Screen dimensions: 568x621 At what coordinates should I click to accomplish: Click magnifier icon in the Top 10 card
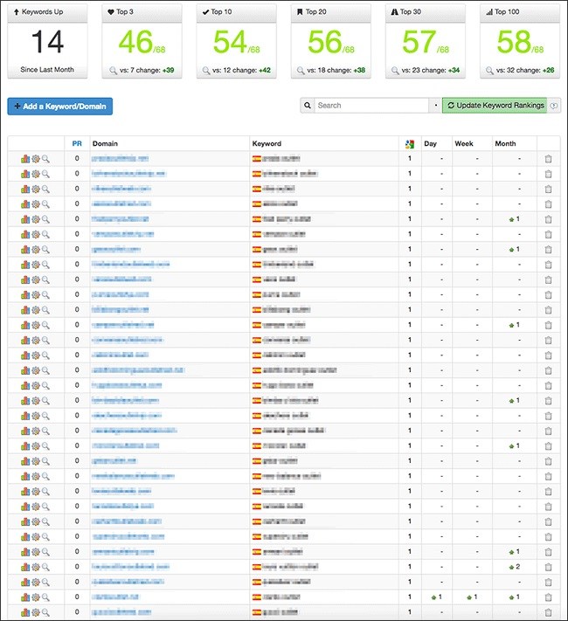pyautogui.click(x=206, y=71)
